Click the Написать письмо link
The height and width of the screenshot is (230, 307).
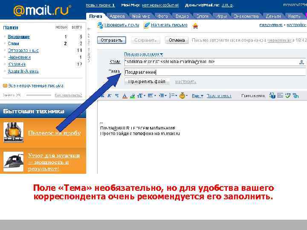point(169,25)
